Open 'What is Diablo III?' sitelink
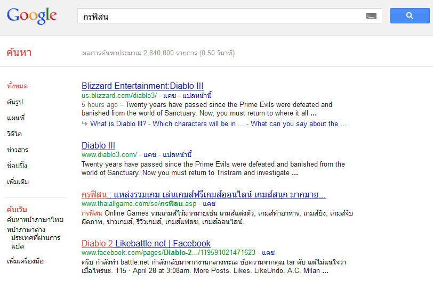This screenshot has width=433, height=281. point(118,123)
